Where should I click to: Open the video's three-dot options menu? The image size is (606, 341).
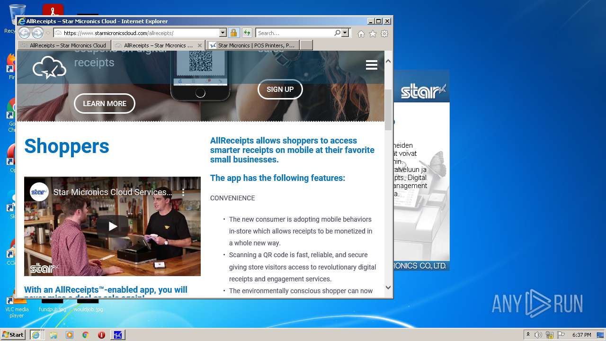(x=183, y=192)
